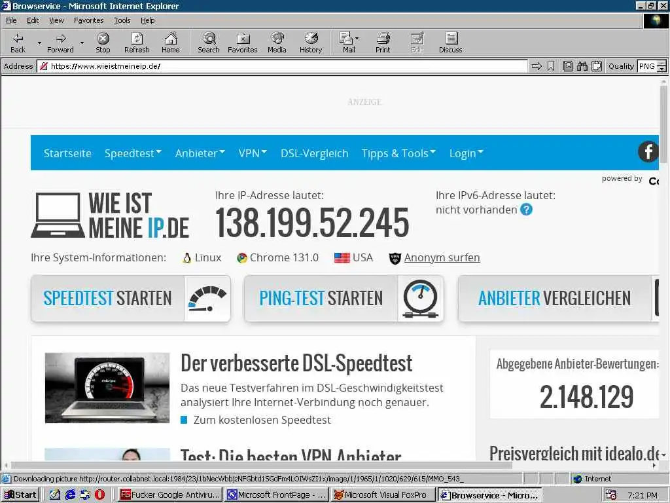This screenshot has height=503, width=670.
Task: Click the Go arrow beside the address bar
Action: click(537, 66)
